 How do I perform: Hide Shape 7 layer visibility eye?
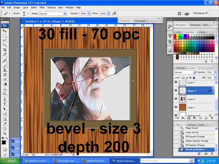(x=176, y=91)
